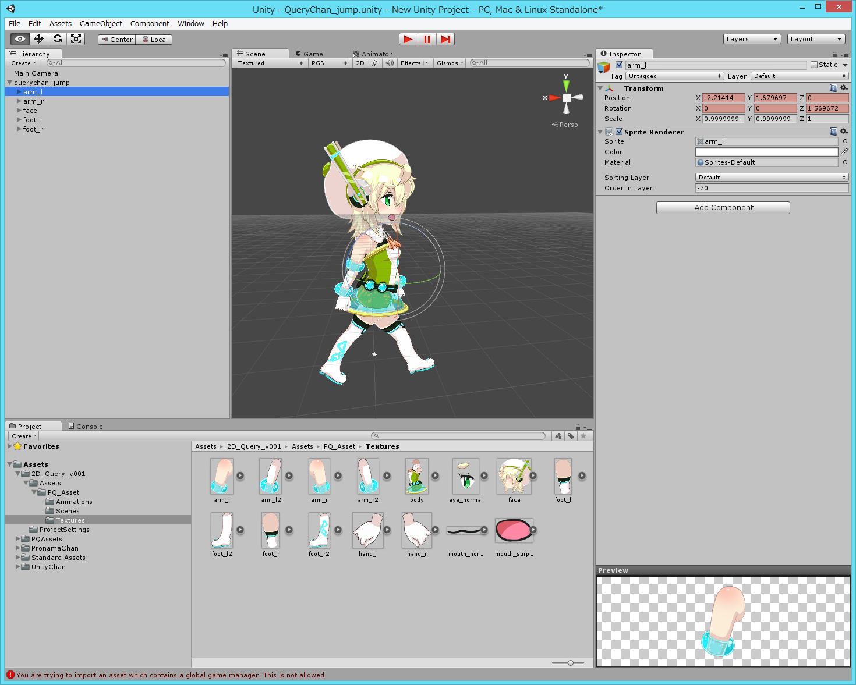Select the Move (translate) tool
856x685 pixels.
38,39
